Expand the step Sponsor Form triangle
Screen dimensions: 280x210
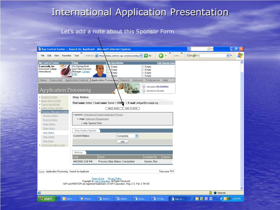(x=82, y=123)
